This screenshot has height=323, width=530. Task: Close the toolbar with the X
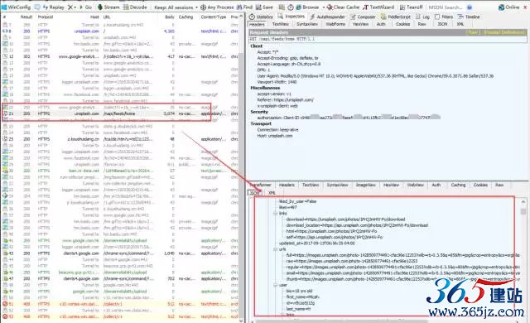[525, 7]
